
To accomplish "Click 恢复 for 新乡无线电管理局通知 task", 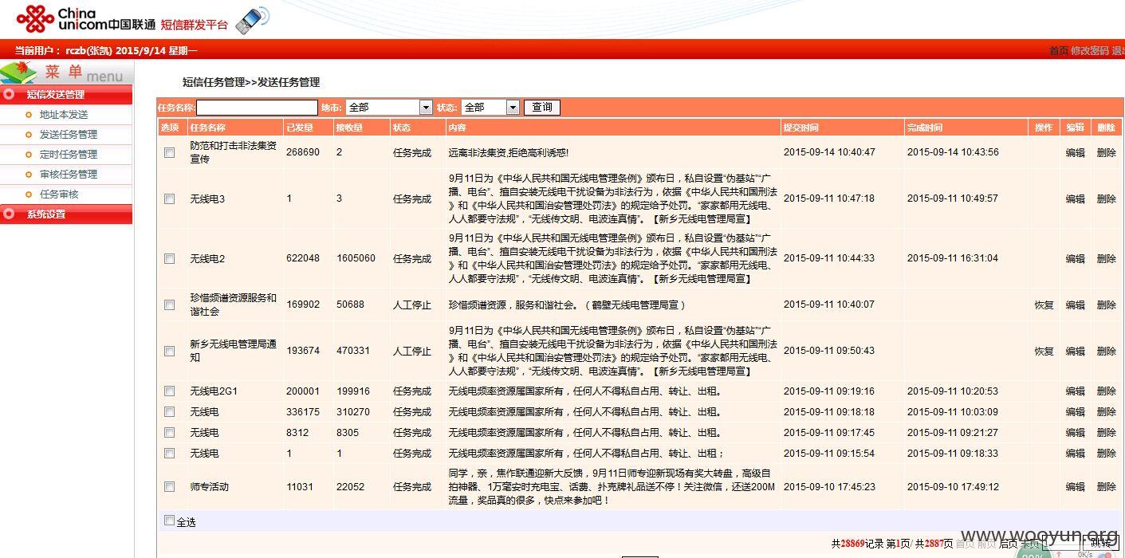I will [x=1044, y=351].
